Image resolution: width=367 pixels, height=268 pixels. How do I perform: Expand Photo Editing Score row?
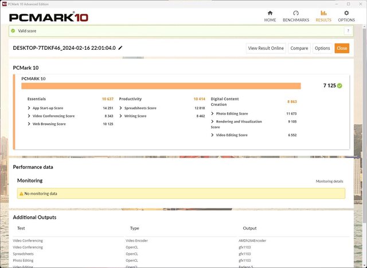tap(213, 113)
